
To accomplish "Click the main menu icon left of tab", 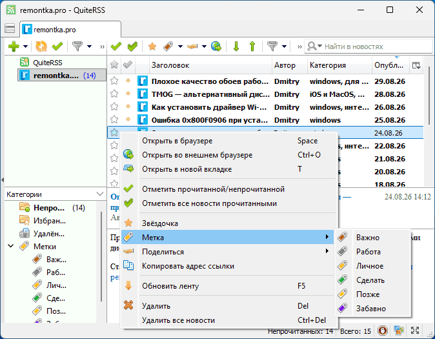I will (x=10, y=28).
